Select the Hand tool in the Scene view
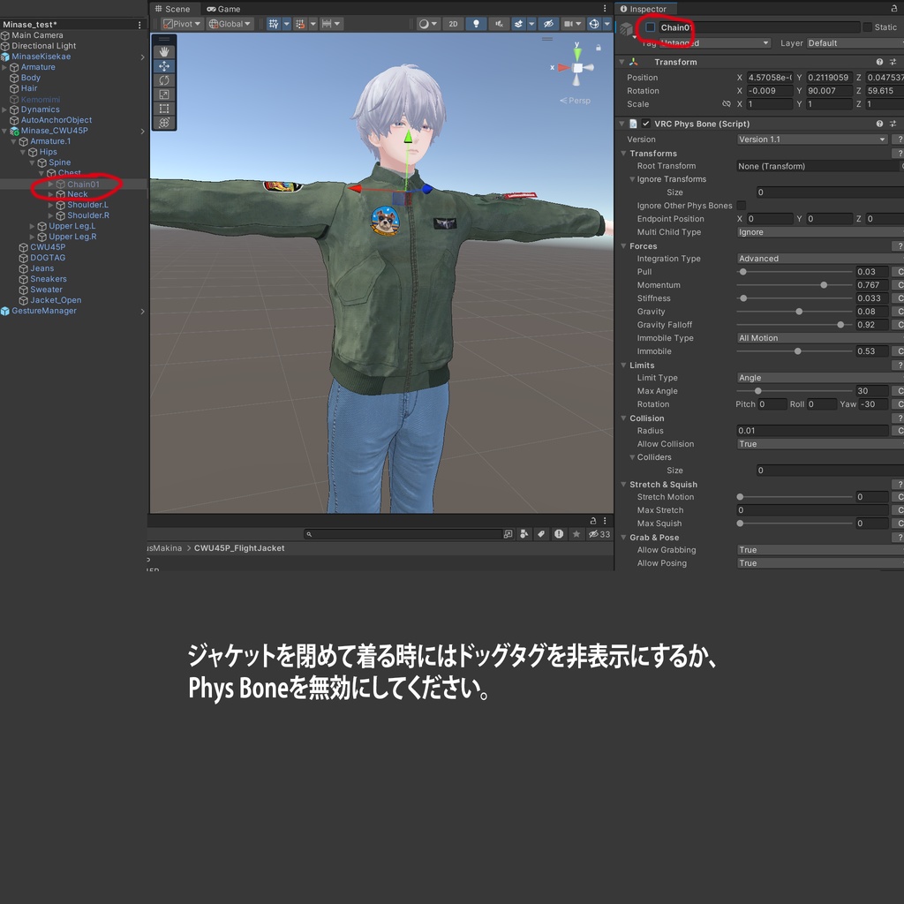The image size is (904, 904). (x=163, y=51)
